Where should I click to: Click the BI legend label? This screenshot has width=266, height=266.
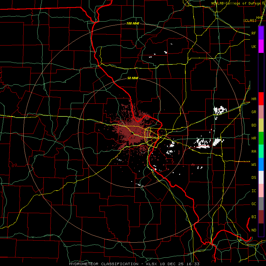(254, 217)
